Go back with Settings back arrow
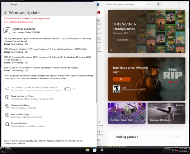 5,4
